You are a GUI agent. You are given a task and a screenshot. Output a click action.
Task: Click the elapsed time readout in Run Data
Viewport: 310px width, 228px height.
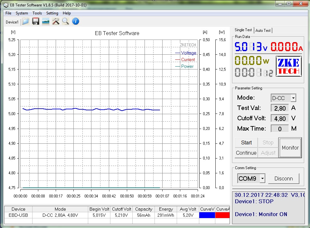pyautogui.click(x=254, y=72)
